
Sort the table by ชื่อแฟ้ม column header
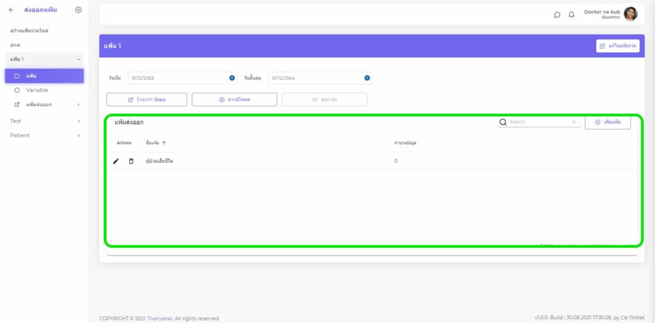156,143
